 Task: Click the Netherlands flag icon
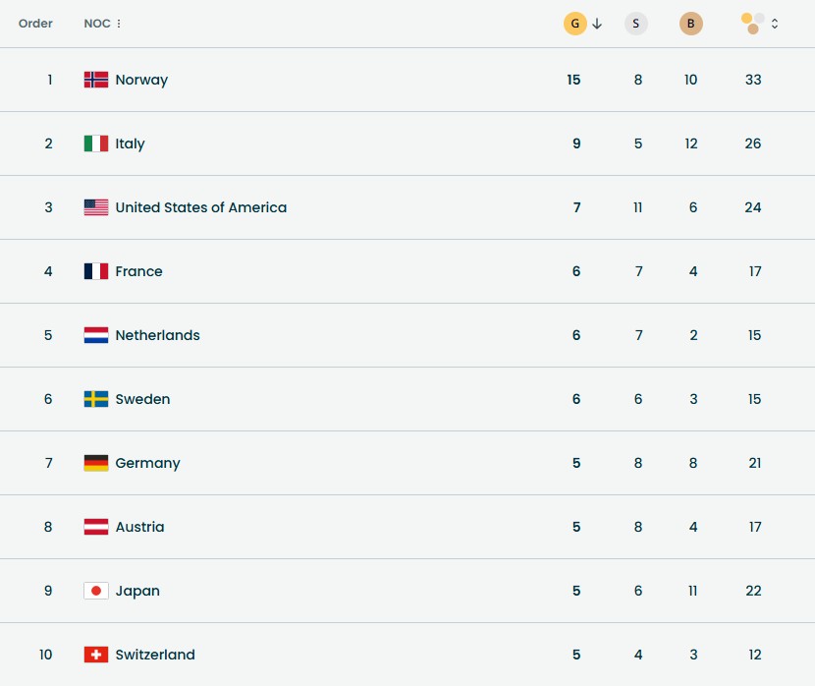pyautogui.click(x=95, y=335)
